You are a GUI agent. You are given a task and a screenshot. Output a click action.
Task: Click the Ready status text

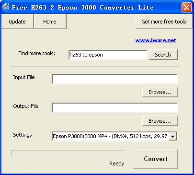point(117,163)
